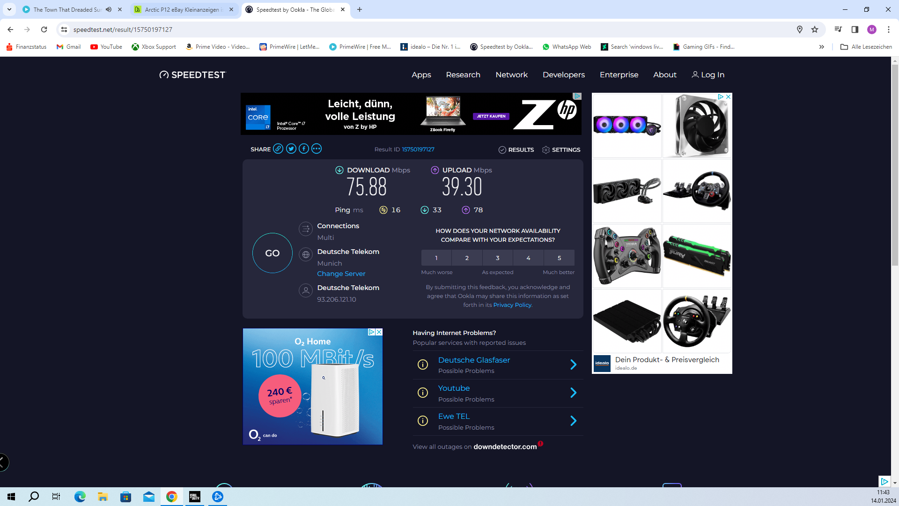Bookmark this page with star icon
Image resolution: width=899 pixels, height=506 pixels.
pyautogui.click(x=815, y=30)
